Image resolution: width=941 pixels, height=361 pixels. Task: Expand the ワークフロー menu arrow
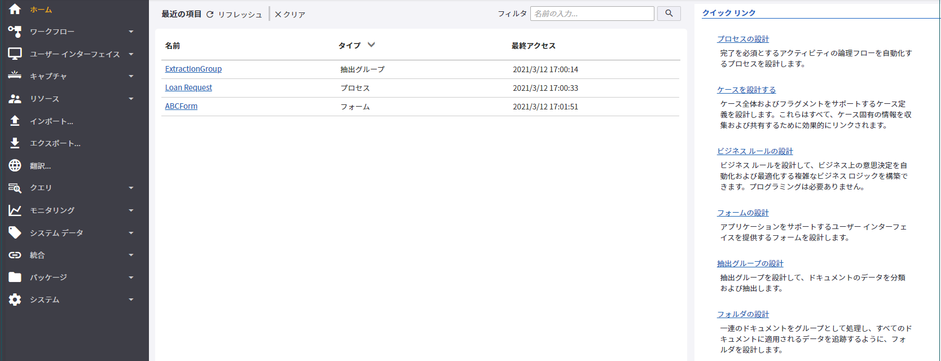(131, 32)
